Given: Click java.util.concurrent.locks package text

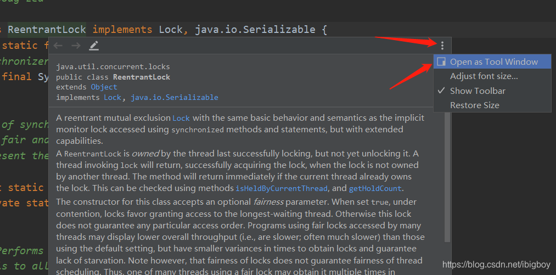Looking at the screenshot, I should pyautogui.click(x=113, y=67).
